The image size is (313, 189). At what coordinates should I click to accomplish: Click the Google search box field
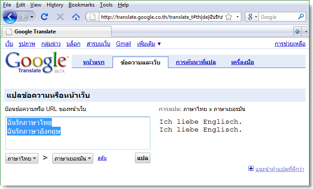pos(278,17)
